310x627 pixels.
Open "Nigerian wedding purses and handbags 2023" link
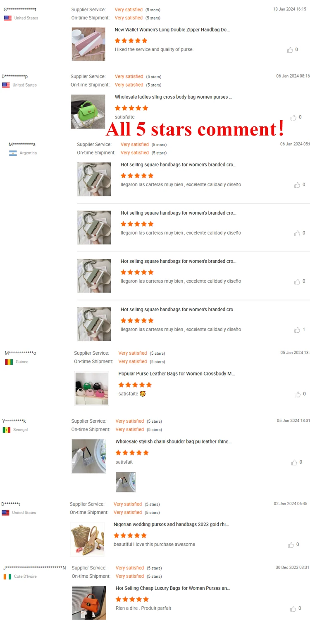click(x=171, y=525)
